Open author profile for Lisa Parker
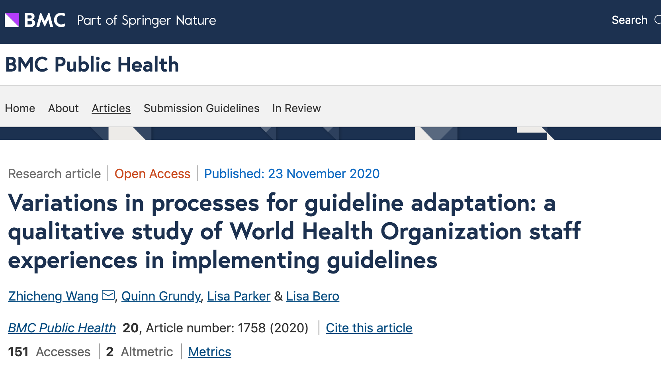 click(238, 296)
